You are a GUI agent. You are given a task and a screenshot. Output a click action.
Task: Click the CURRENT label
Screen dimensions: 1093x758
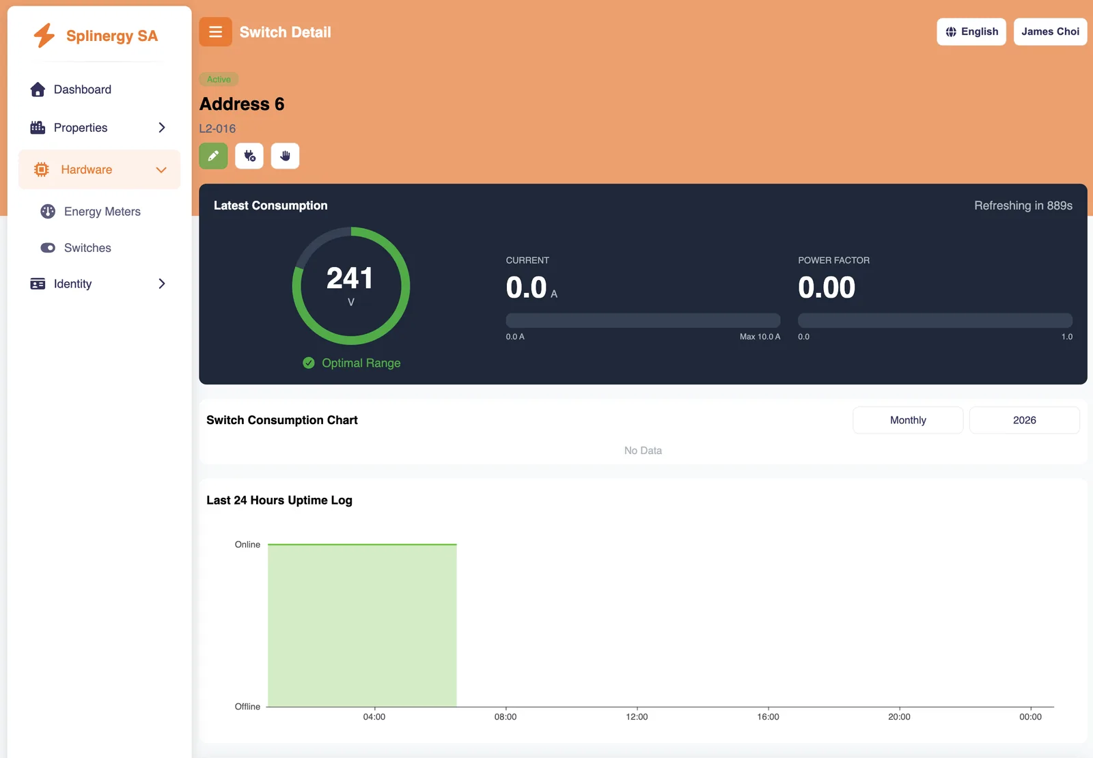527,260
